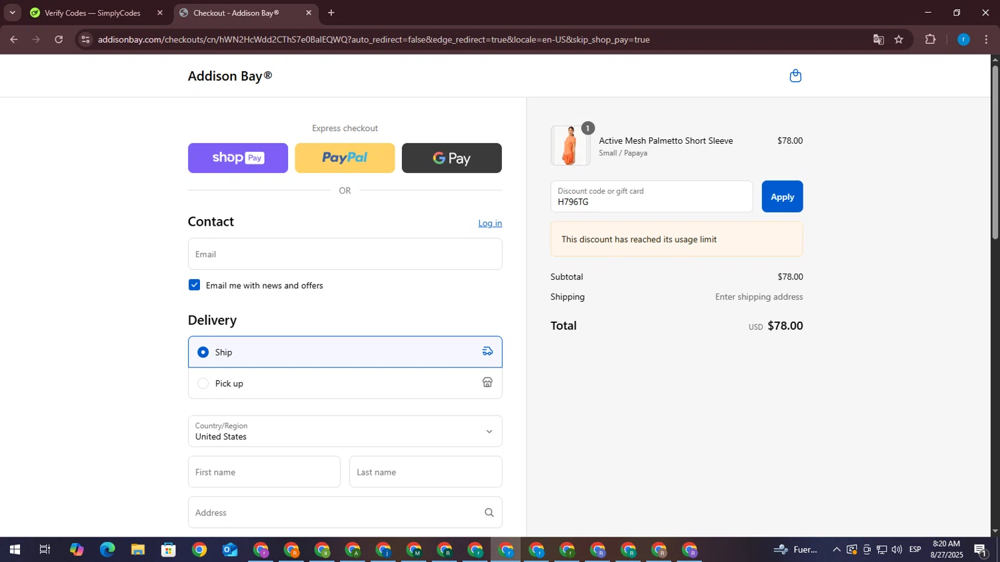Focus the Last name field
Viewport: 1000px width, 562px height.
point(425,472)
